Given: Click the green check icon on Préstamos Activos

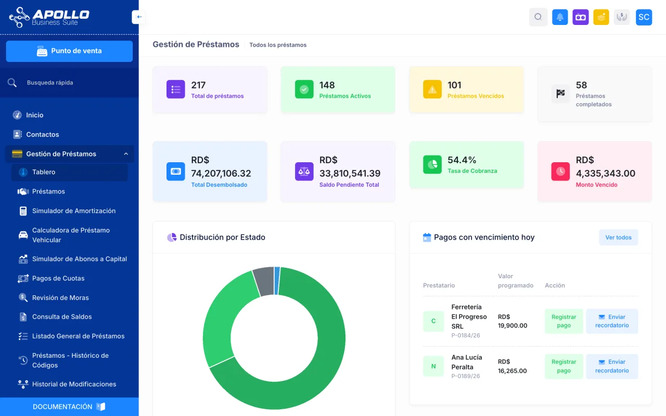Looking at the screenshot, I should [304, 89].
